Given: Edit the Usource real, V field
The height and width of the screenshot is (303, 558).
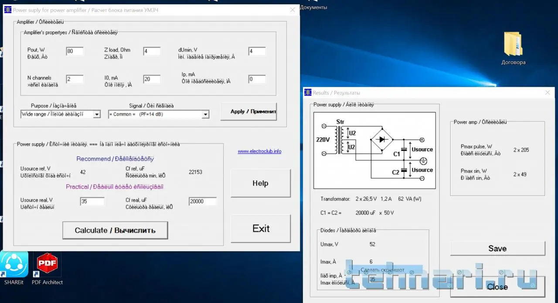Looking at the screenshot, I should pyautogui.click(x=92, y=201).
